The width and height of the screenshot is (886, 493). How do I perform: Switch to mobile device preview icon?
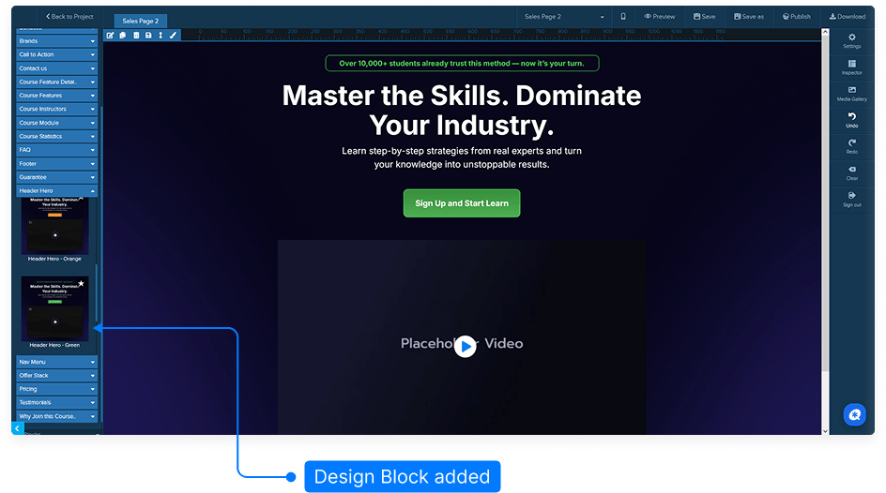(623, 16)
